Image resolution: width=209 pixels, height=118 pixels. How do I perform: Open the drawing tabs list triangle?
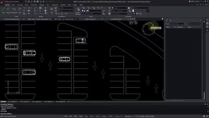pos(162,19)
